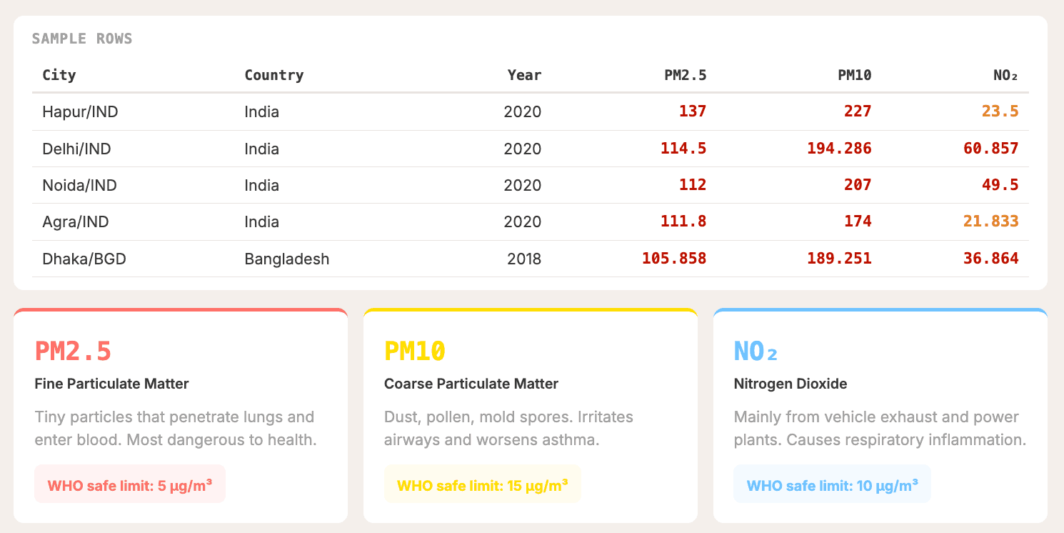Click the City column header
The image size is (1064, 533).
(59, 75)
